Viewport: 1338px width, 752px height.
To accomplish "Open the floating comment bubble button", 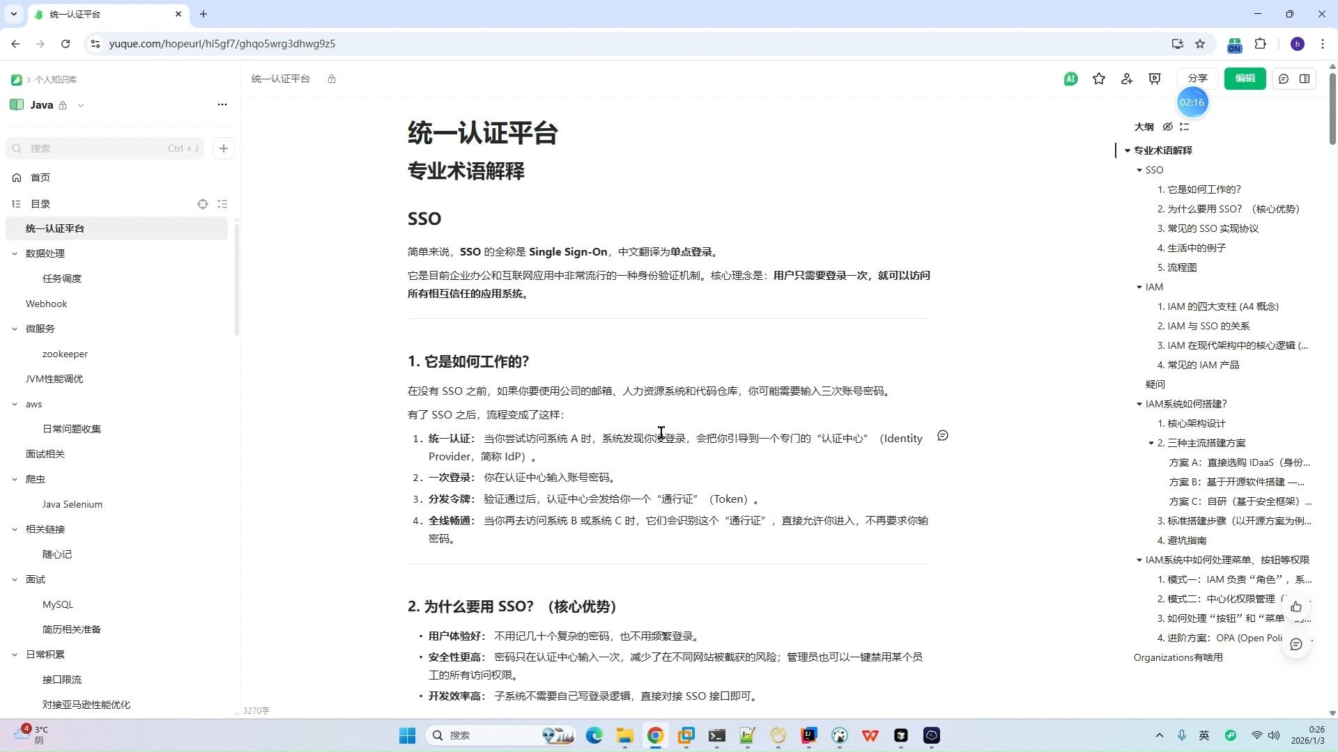I will [x=1296, y=644].
